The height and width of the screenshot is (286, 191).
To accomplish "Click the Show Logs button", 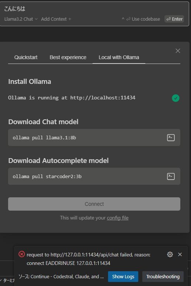I will coord(123,276).
